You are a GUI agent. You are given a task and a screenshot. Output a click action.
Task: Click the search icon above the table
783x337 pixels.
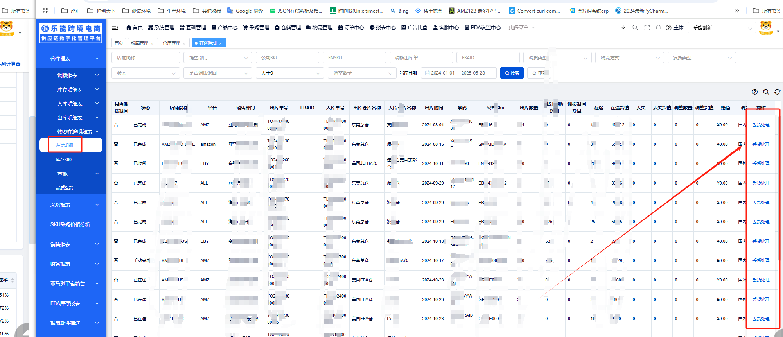coord(766,92)
